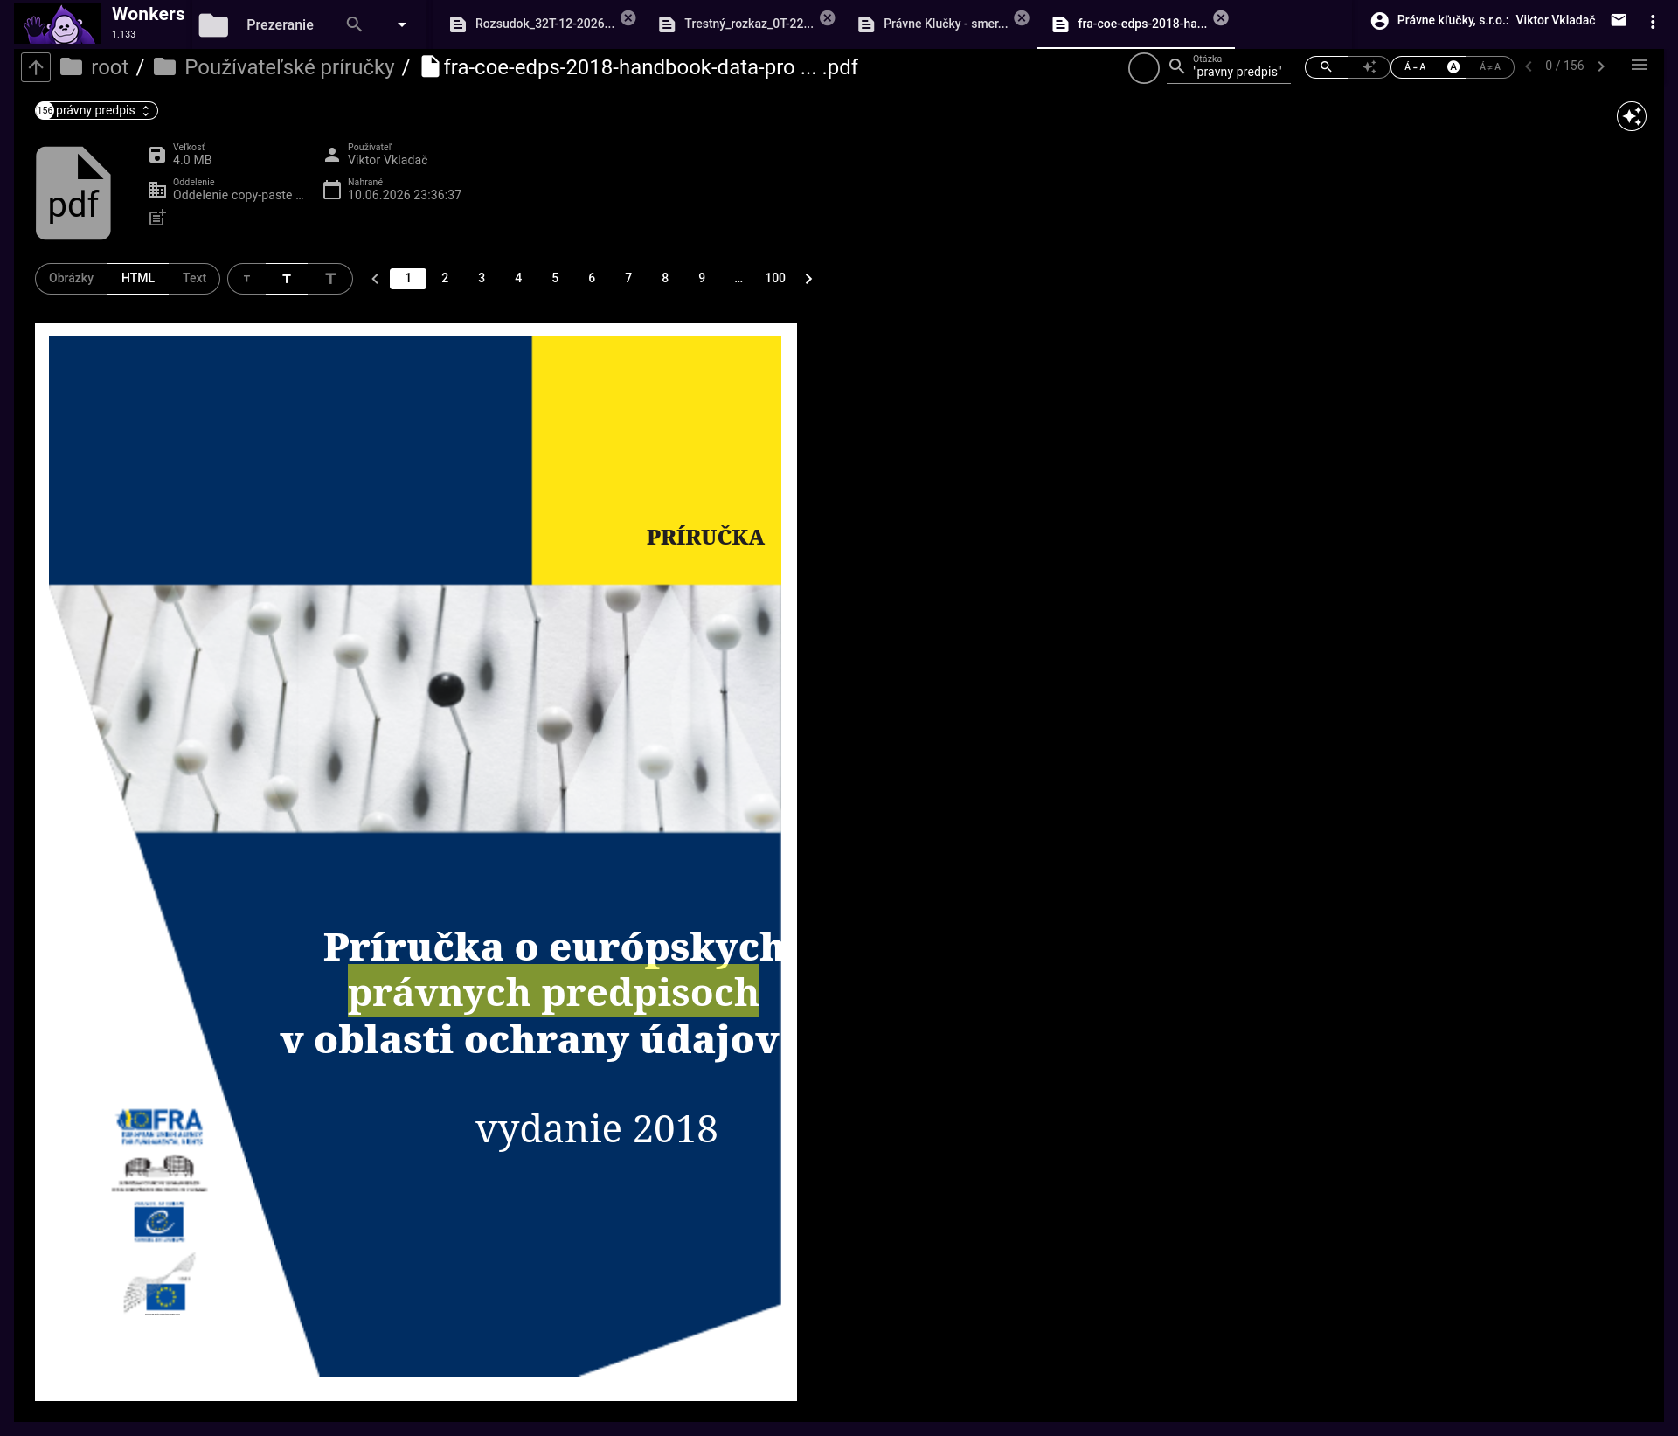Open the AI assistant sparkle button
Viewport: 1678px width, 1436px height.
[1632, 116]
